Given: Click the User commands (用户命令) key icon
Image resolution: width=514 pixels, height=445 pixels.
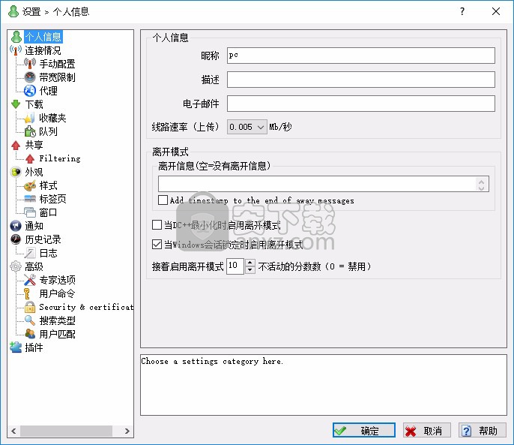Looking at the screenshot, I should (x=28, y=293).
